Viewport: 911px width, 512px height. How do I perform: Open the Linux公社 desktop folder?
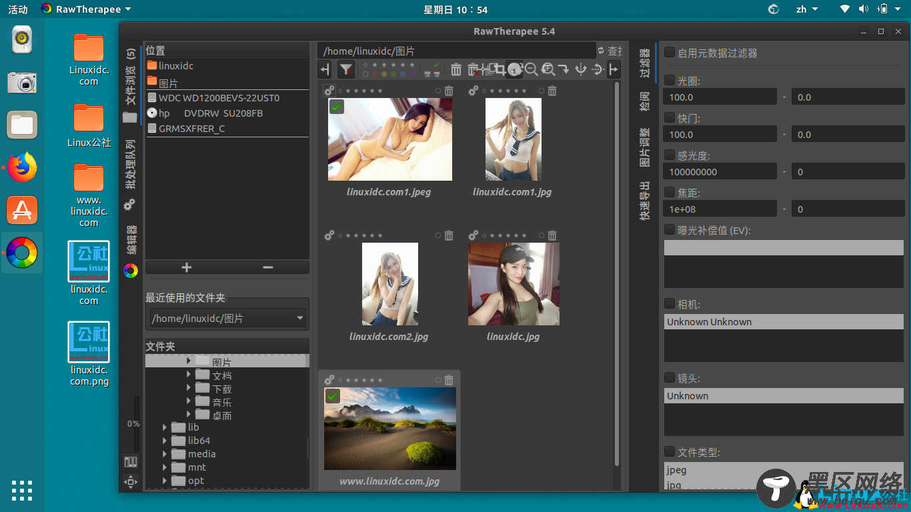coord(89,125)
